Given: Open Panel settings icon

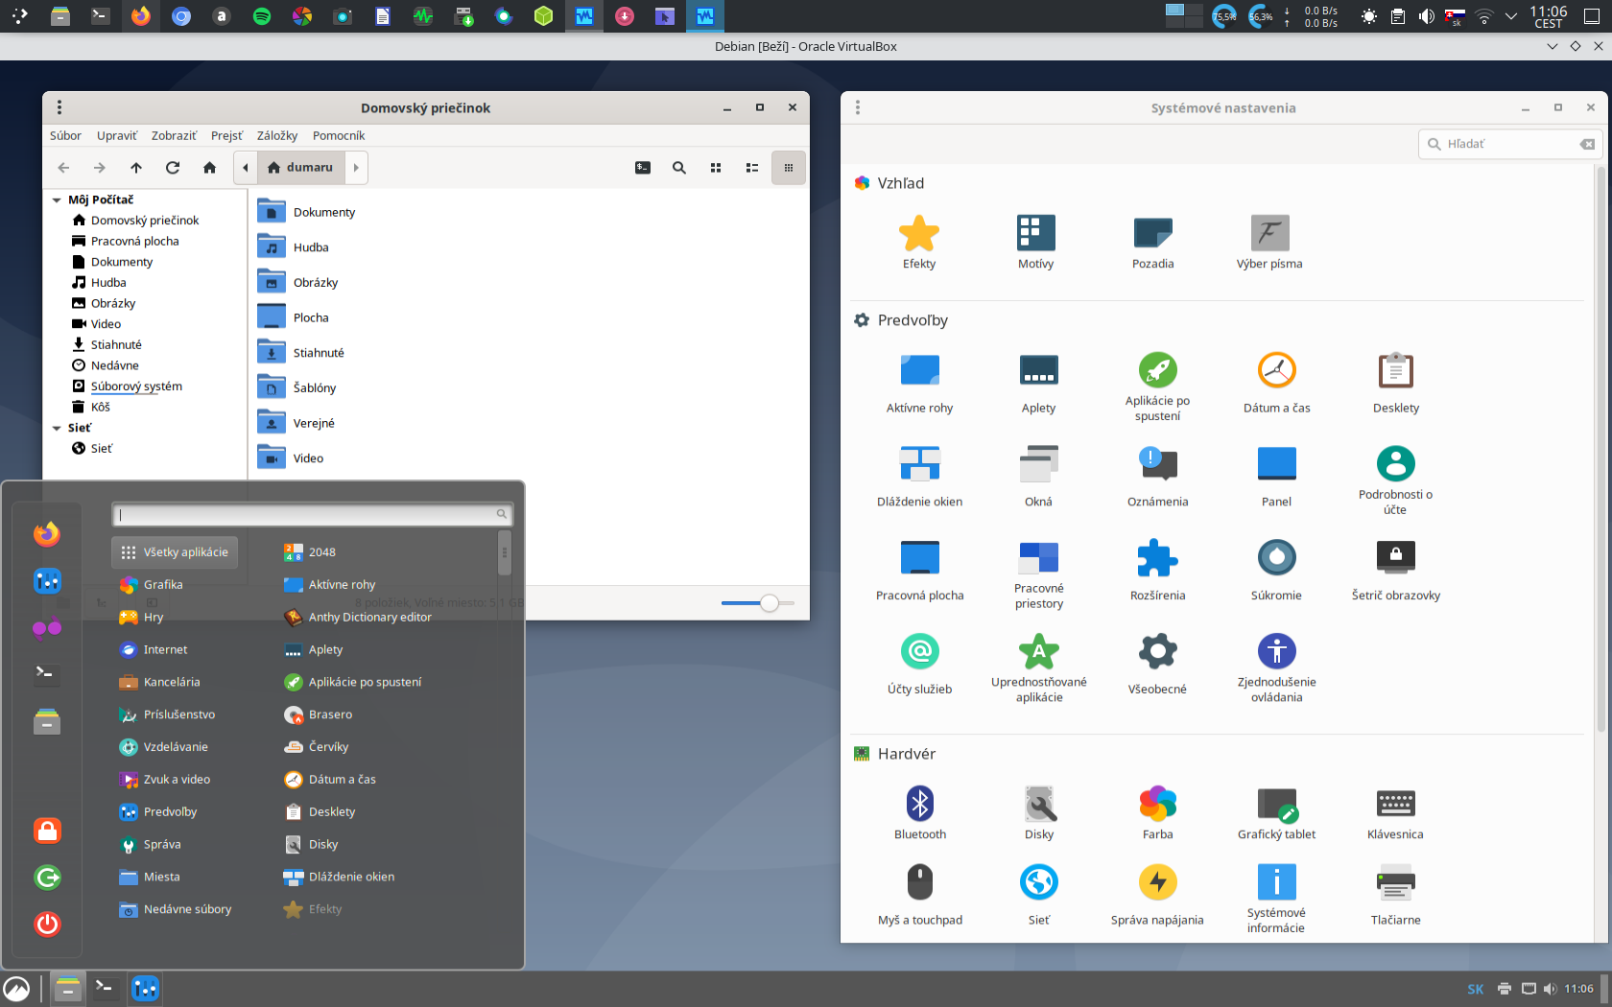Looking at the screenshot, I should (x=1276, y=477).
